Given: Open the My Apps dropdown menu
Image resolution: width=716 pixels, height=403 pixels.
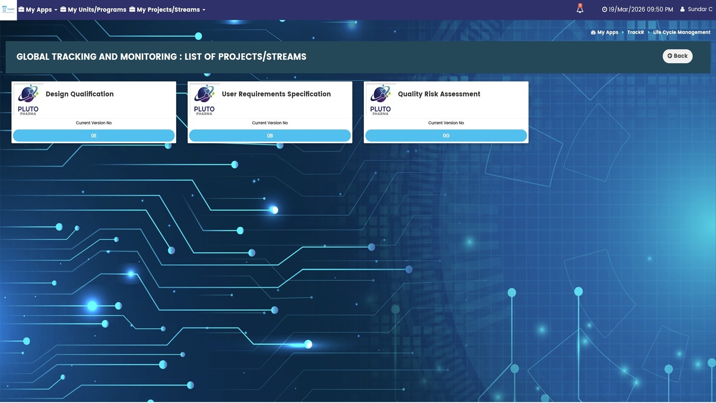Looking at the screenshot, I should click(x=38, y=9).
